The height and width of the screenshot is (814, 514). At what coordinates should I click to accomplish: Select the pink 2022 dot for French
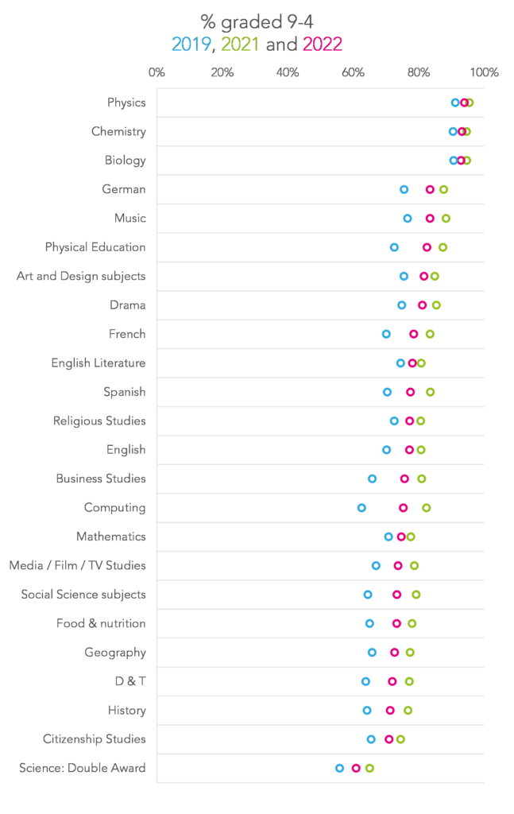point(413,334)
